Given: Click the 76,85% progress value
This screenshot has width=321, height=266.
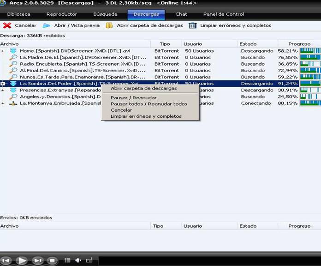Looking at the screenshot, I should [x=288, y=57].
